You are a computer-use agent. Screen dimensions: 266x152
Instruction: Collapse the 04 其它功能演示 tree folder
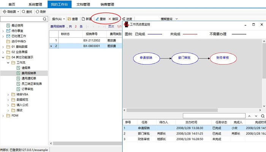pyautogui.click(x=3, y=57)
